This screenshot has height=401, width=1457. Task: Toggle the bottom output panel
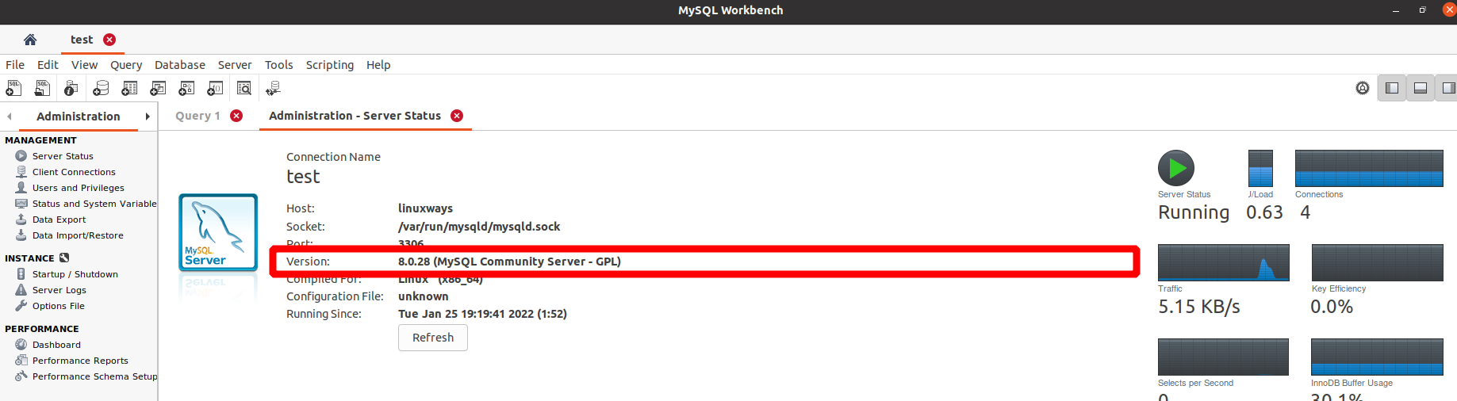pos(1421,88)
